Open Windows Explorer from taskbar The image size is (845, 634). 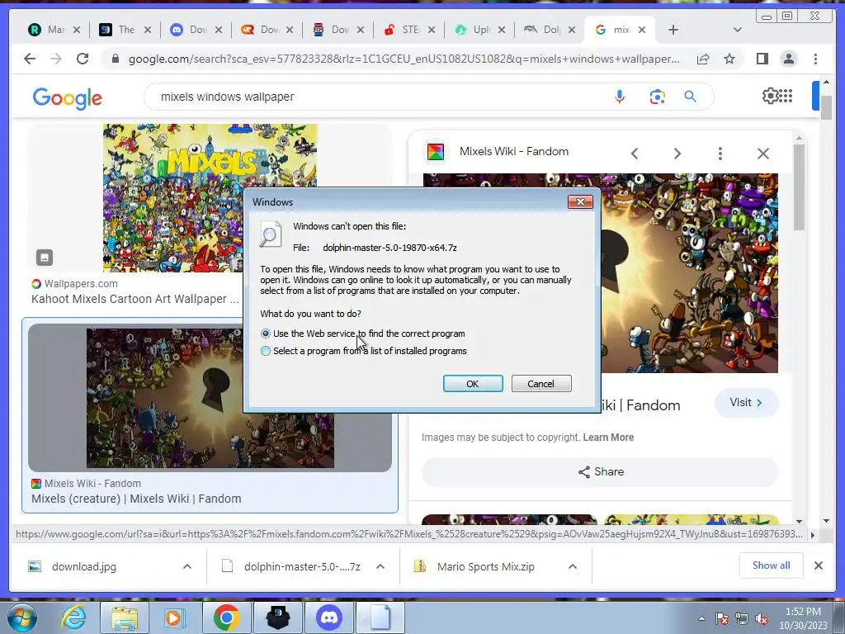coord(124,617)
